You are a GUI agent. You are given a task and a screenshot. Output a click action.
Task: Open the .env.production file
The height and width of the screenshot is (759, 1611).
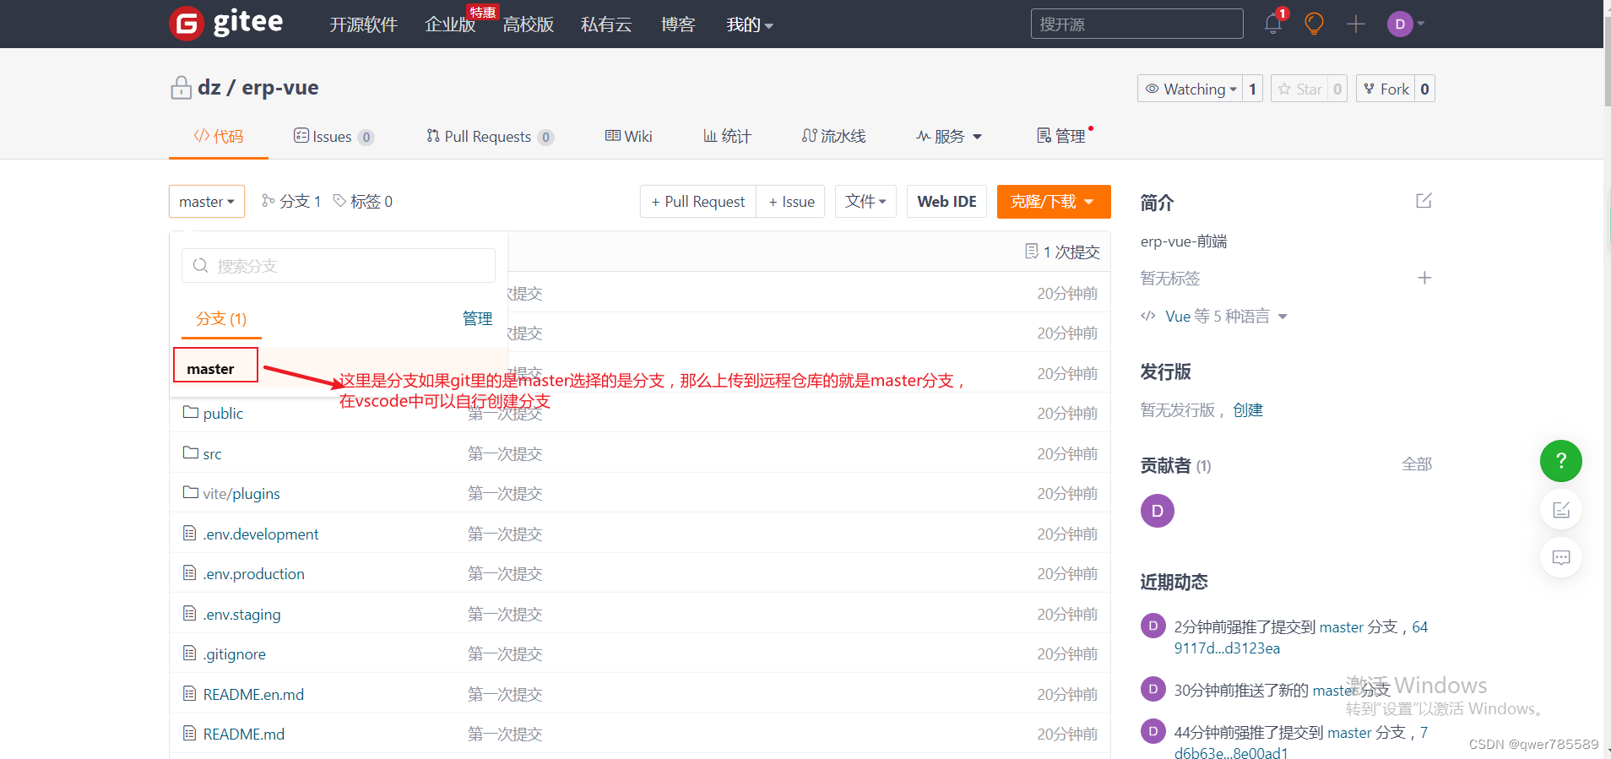pyautogui.click(x=254, y=573)
